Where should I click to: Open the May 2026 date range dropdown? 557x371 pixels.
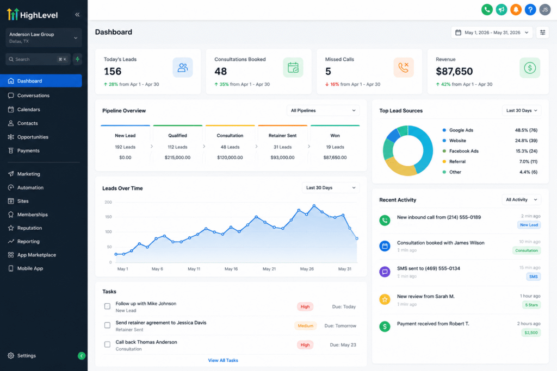click(x=492, y=32)
